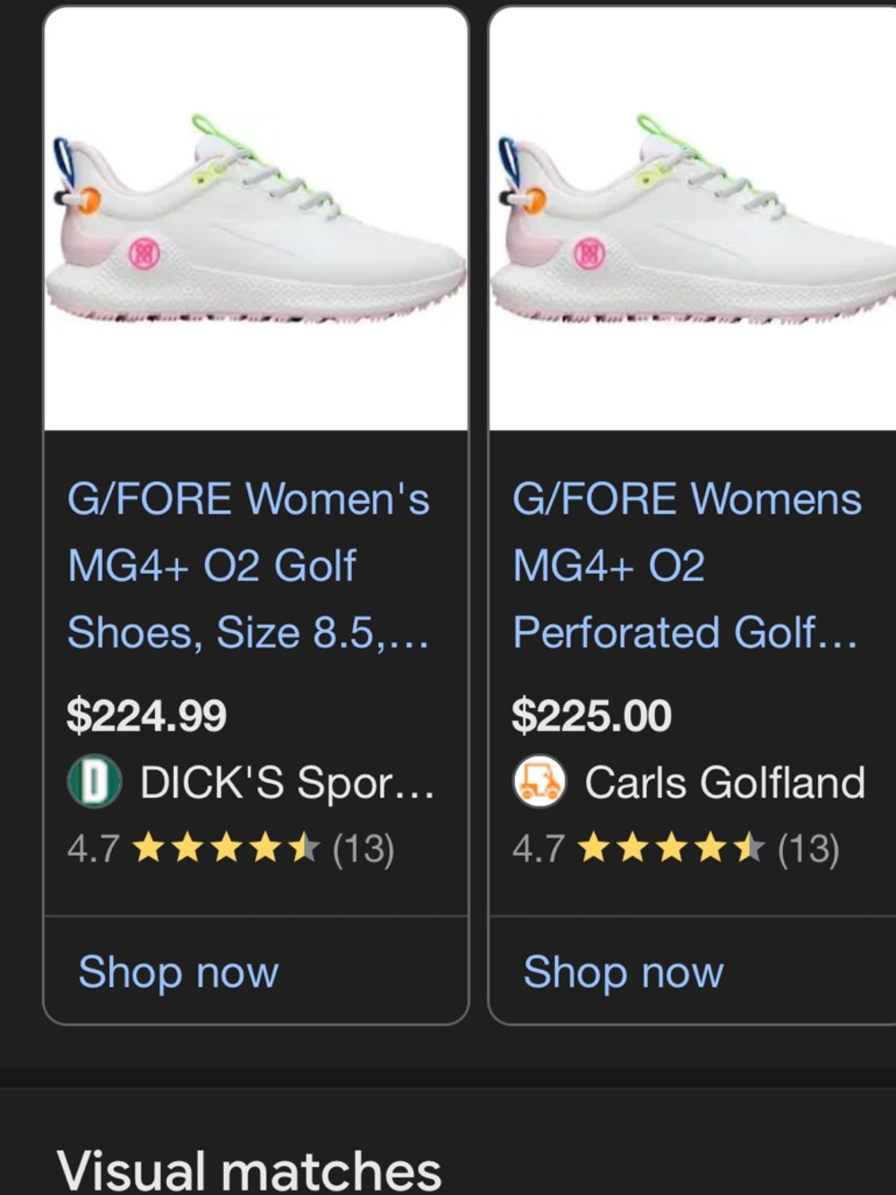View the right golf shoe product image
Viewport: 896px width, 1195px height.
(690, 215)
